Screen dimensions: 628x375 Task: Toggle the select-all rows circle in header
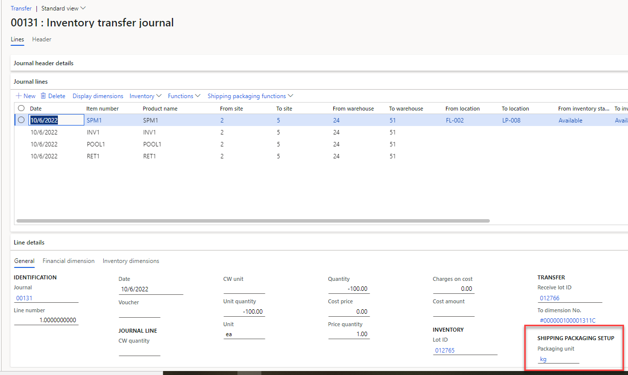pyautogui.click(x=21, y=108)
